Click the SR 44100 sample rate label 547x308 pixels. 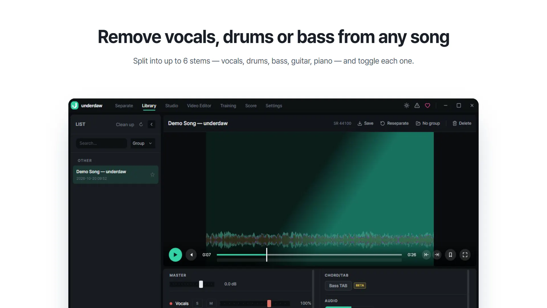[342, 123]
